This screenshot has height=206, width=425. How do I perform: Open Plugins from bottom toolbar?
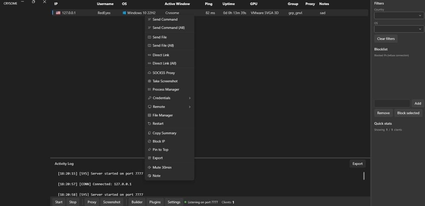click(155, 202)
